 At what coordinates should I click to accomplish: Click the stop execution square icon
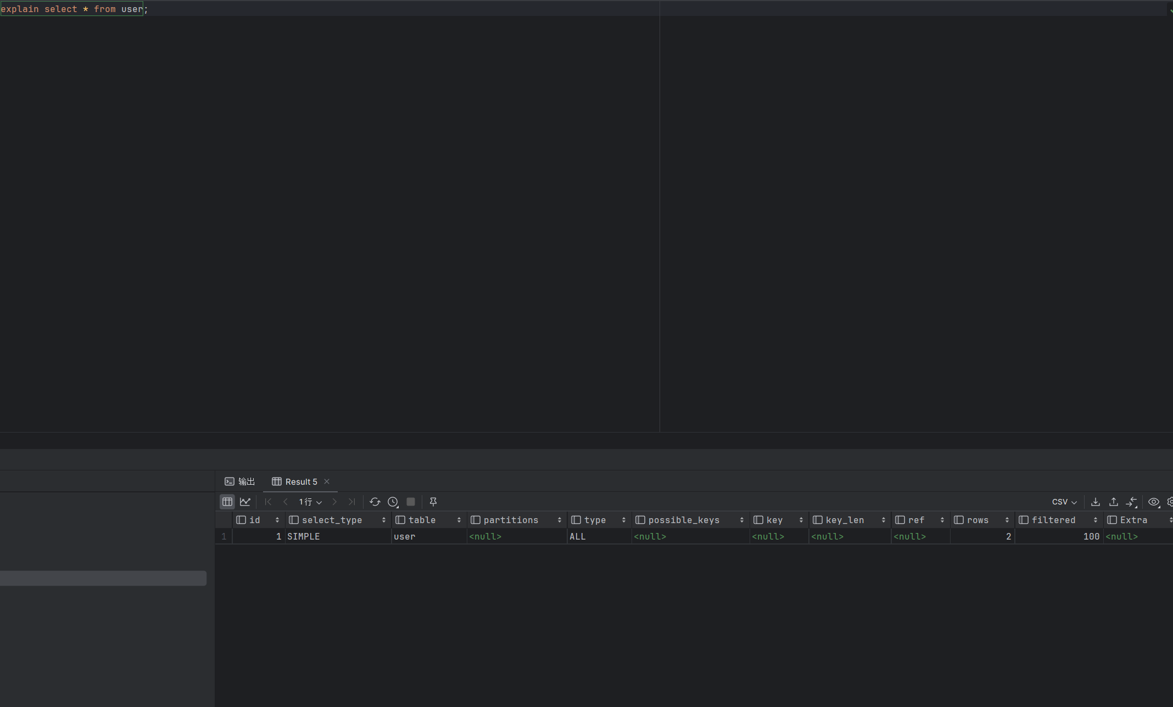click(411, 502)
